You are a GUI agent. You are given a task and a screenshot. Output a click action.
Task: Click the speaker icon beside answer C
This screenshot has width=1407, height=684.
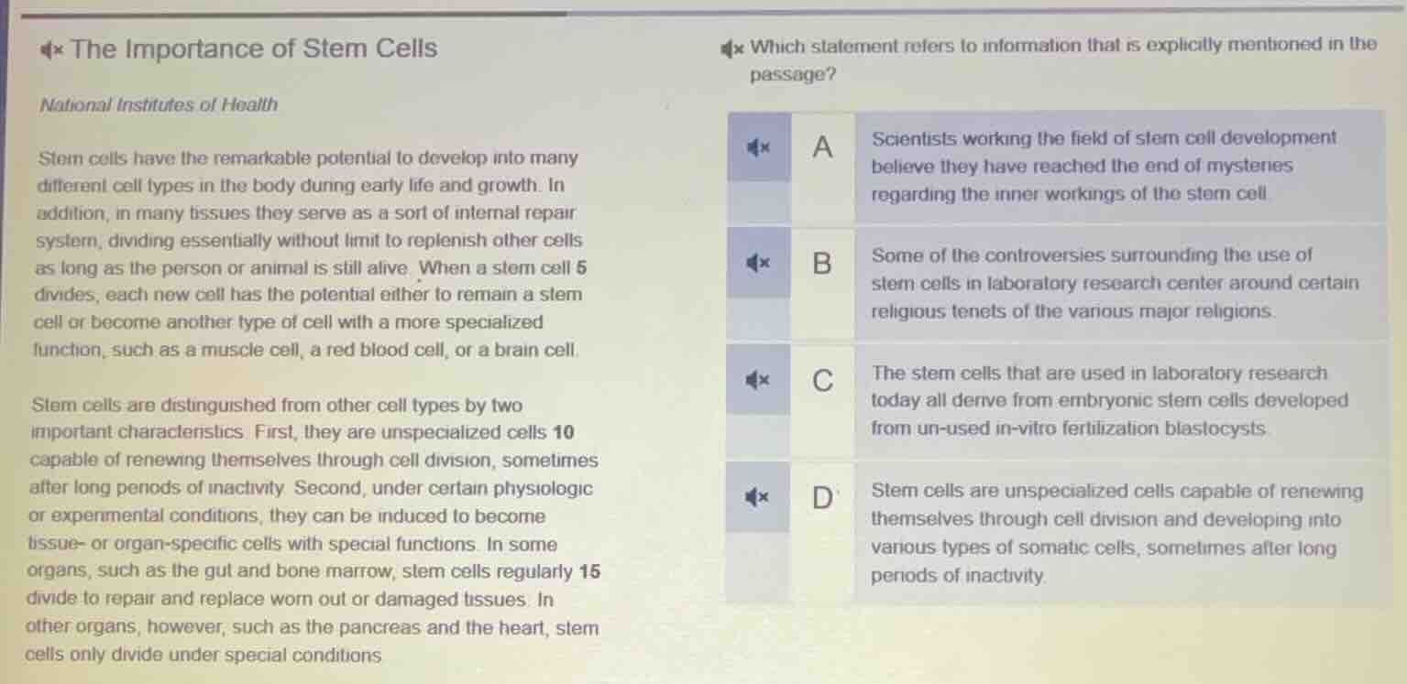(x=757, y=379)
